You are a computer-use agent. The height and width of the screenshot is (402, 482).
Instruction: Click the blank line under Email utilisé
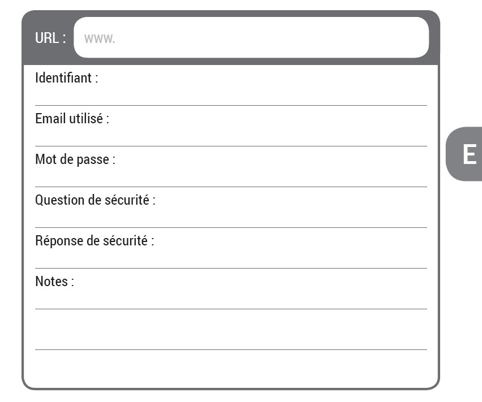231,136
